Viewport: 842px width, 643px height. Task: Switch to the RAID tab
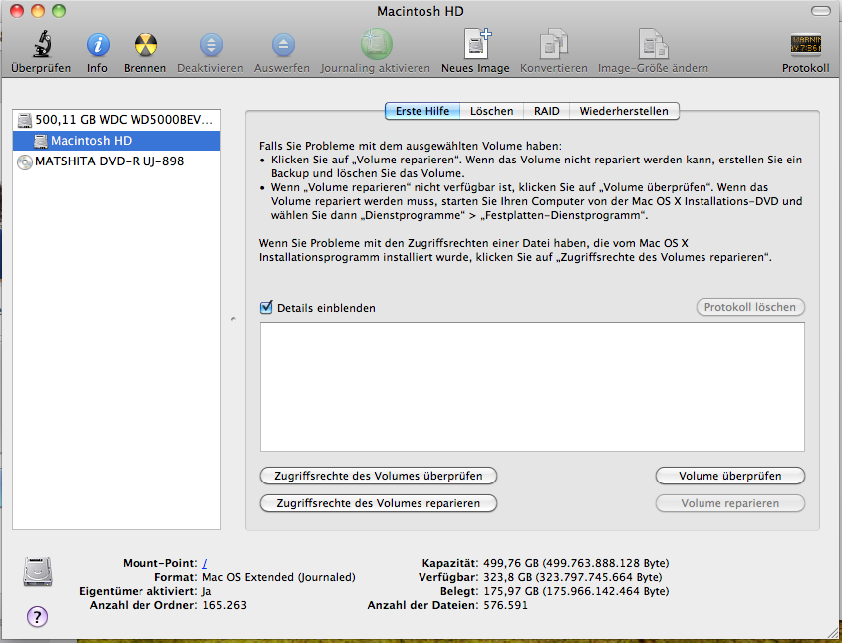pyautogui.click(x=546, y=111)
